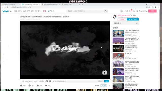Click the pink 投稿 upload button
Image resolution: width=162 pixels, height=91 pixels.
(x=152, y=11)
